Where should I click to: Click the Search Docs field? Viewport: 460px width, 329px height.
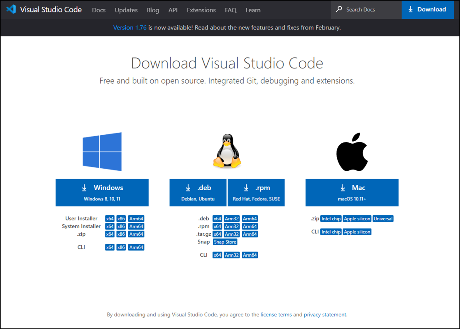pos(366,10)
